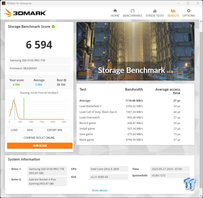Click the System information heading

pos(24,159)
